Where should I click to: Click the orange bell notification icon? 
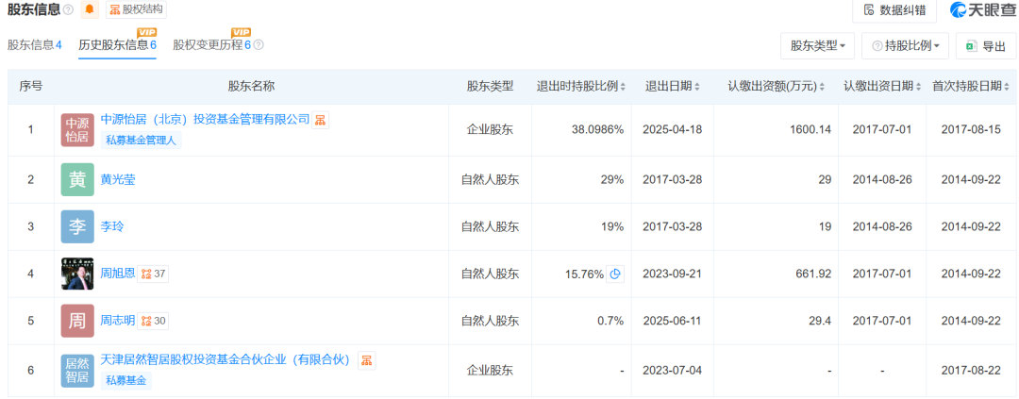(x=90, y=10)
